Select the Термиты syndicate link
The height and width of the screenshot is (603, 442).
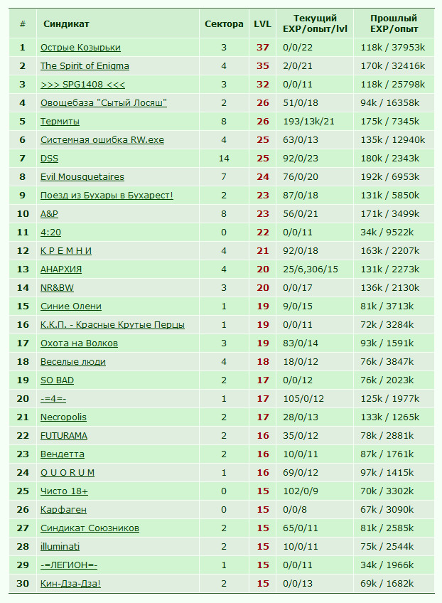tap(60, 121)
